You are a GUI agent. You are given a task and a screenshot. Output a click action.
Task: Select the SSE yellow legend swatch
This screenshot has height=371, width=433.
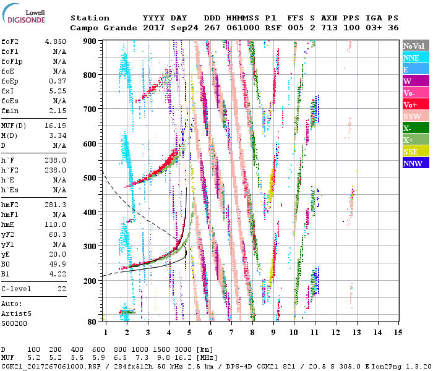click(416, 151)
